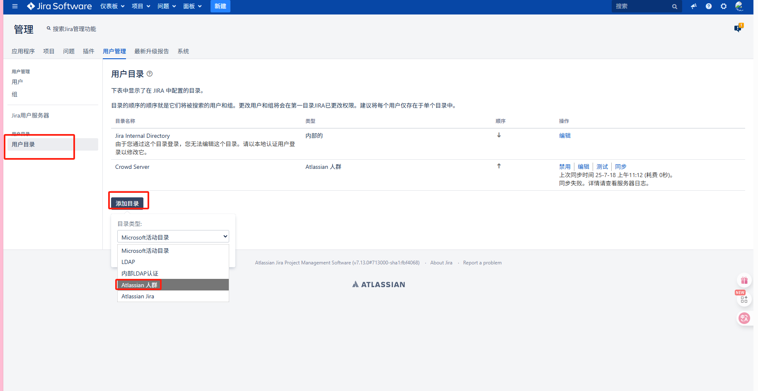Open the user profile avatar
This screenshot has width=758, height=391.
tap(739, 6)
